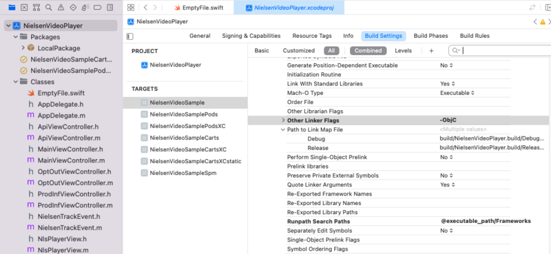The image size is (551, 254).
Task: Open the Signing & Capabilities tab
Action: point(251,36)
